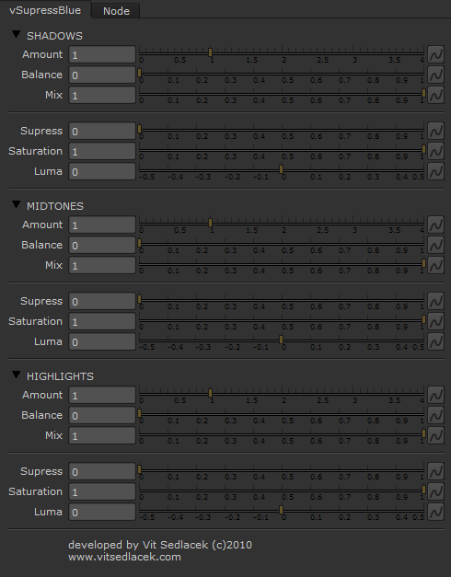
Task: Open animation menu for Highlights Amount
Action: coord(436,395)
